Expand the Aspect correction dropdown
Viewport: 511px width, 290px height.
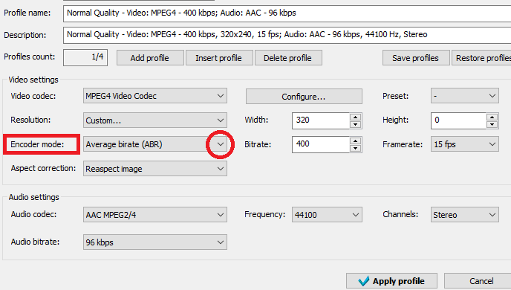pos(155,169)
